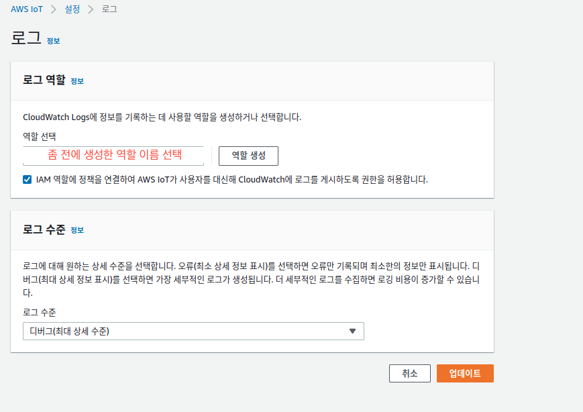Screen dimensions: 583x412
Task: Open the AWS IoT breadcrumb link
Action: coord(27,9)
